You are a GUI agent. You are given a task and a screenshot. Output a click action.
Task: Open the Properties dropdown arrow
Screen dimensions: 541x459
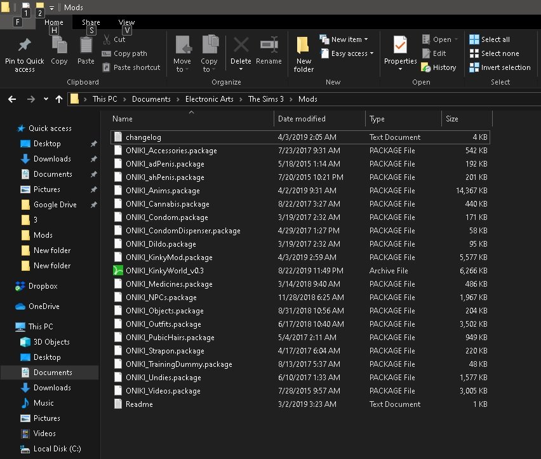[400, 69]
